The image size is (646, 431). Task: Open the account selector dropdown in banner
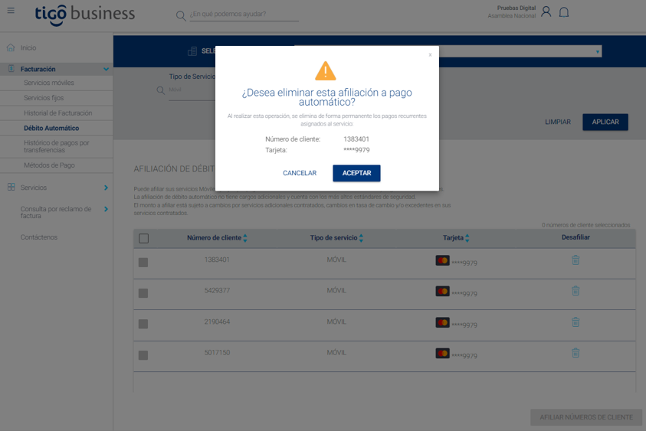point(448,51)
